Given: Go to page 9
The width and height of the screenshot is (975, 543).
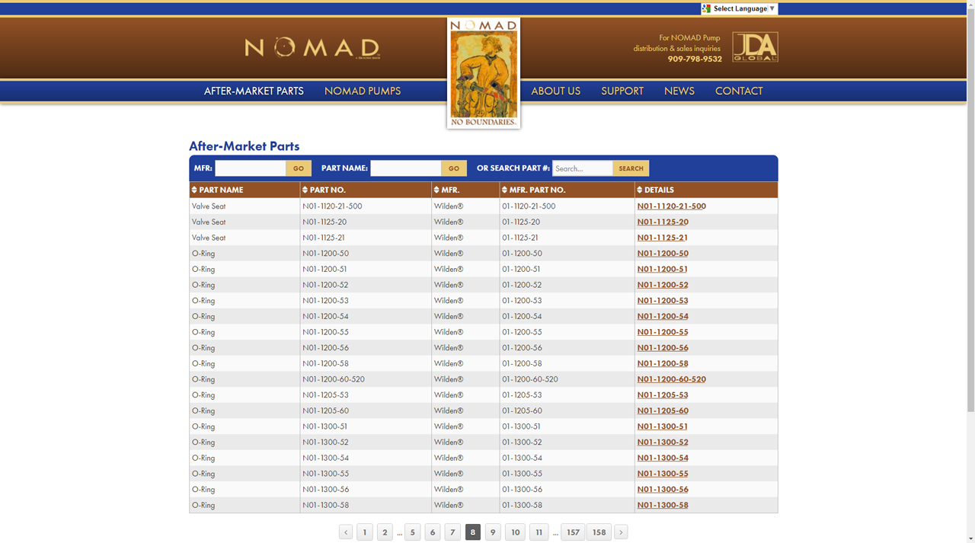Looking at the screenshot, I should pos(493,532).
